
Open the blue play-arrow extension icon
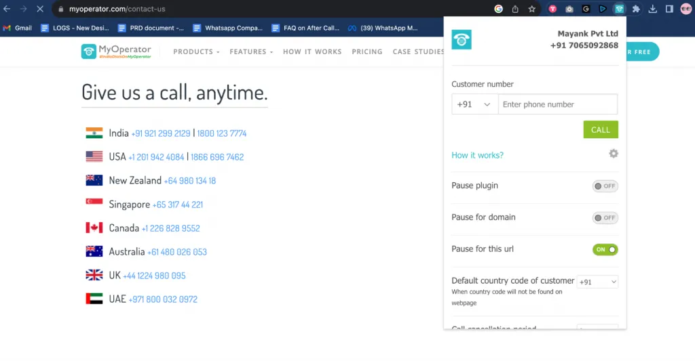pyautogui.click(x=603, y=9)
